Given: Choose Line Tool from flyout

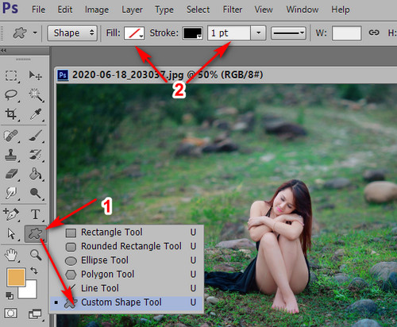Looking at the screenshot, I should coord(127,288).
